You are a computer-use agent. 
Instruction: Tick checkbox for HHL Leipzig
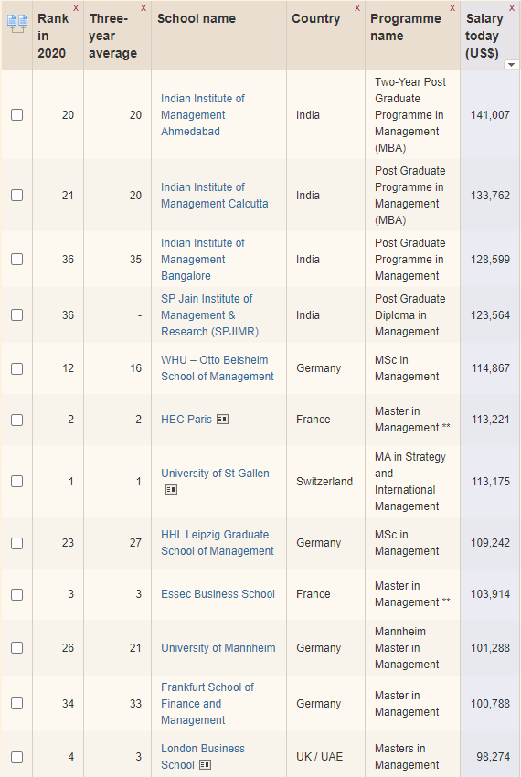(16, 543)
